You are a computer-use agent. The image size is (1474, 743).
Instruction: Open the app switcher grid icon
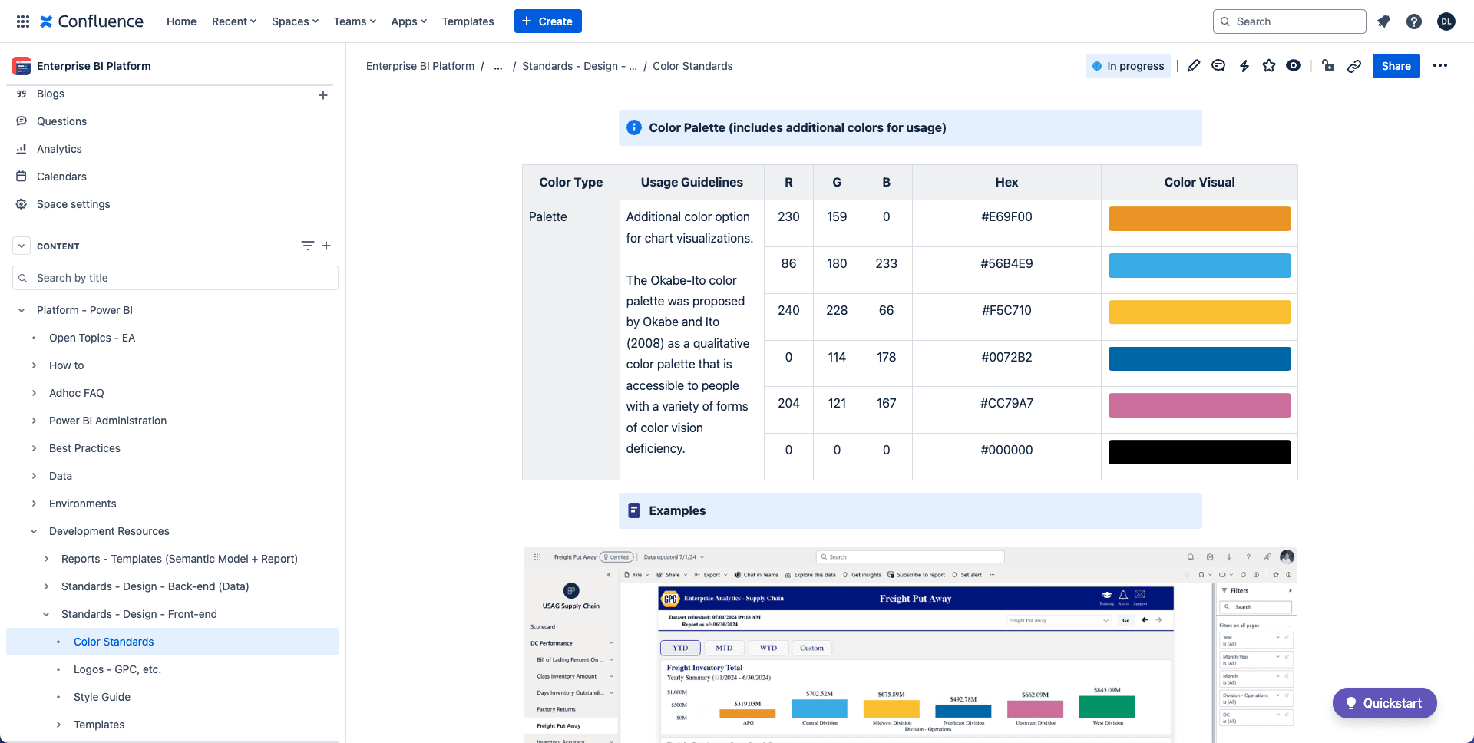23,21
